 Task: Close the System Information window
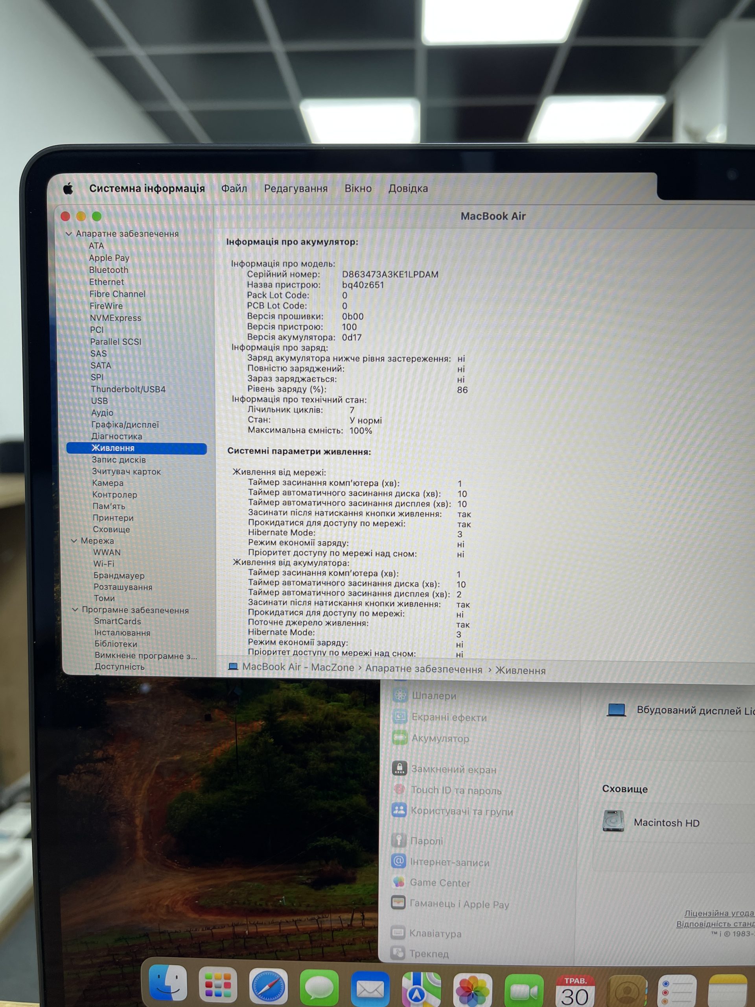[65, 216]
